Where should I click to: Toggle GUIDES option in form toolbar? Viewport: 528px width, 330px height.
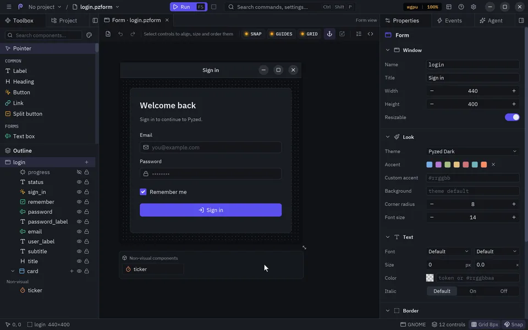pyautogui.click(x=281, y=34)
